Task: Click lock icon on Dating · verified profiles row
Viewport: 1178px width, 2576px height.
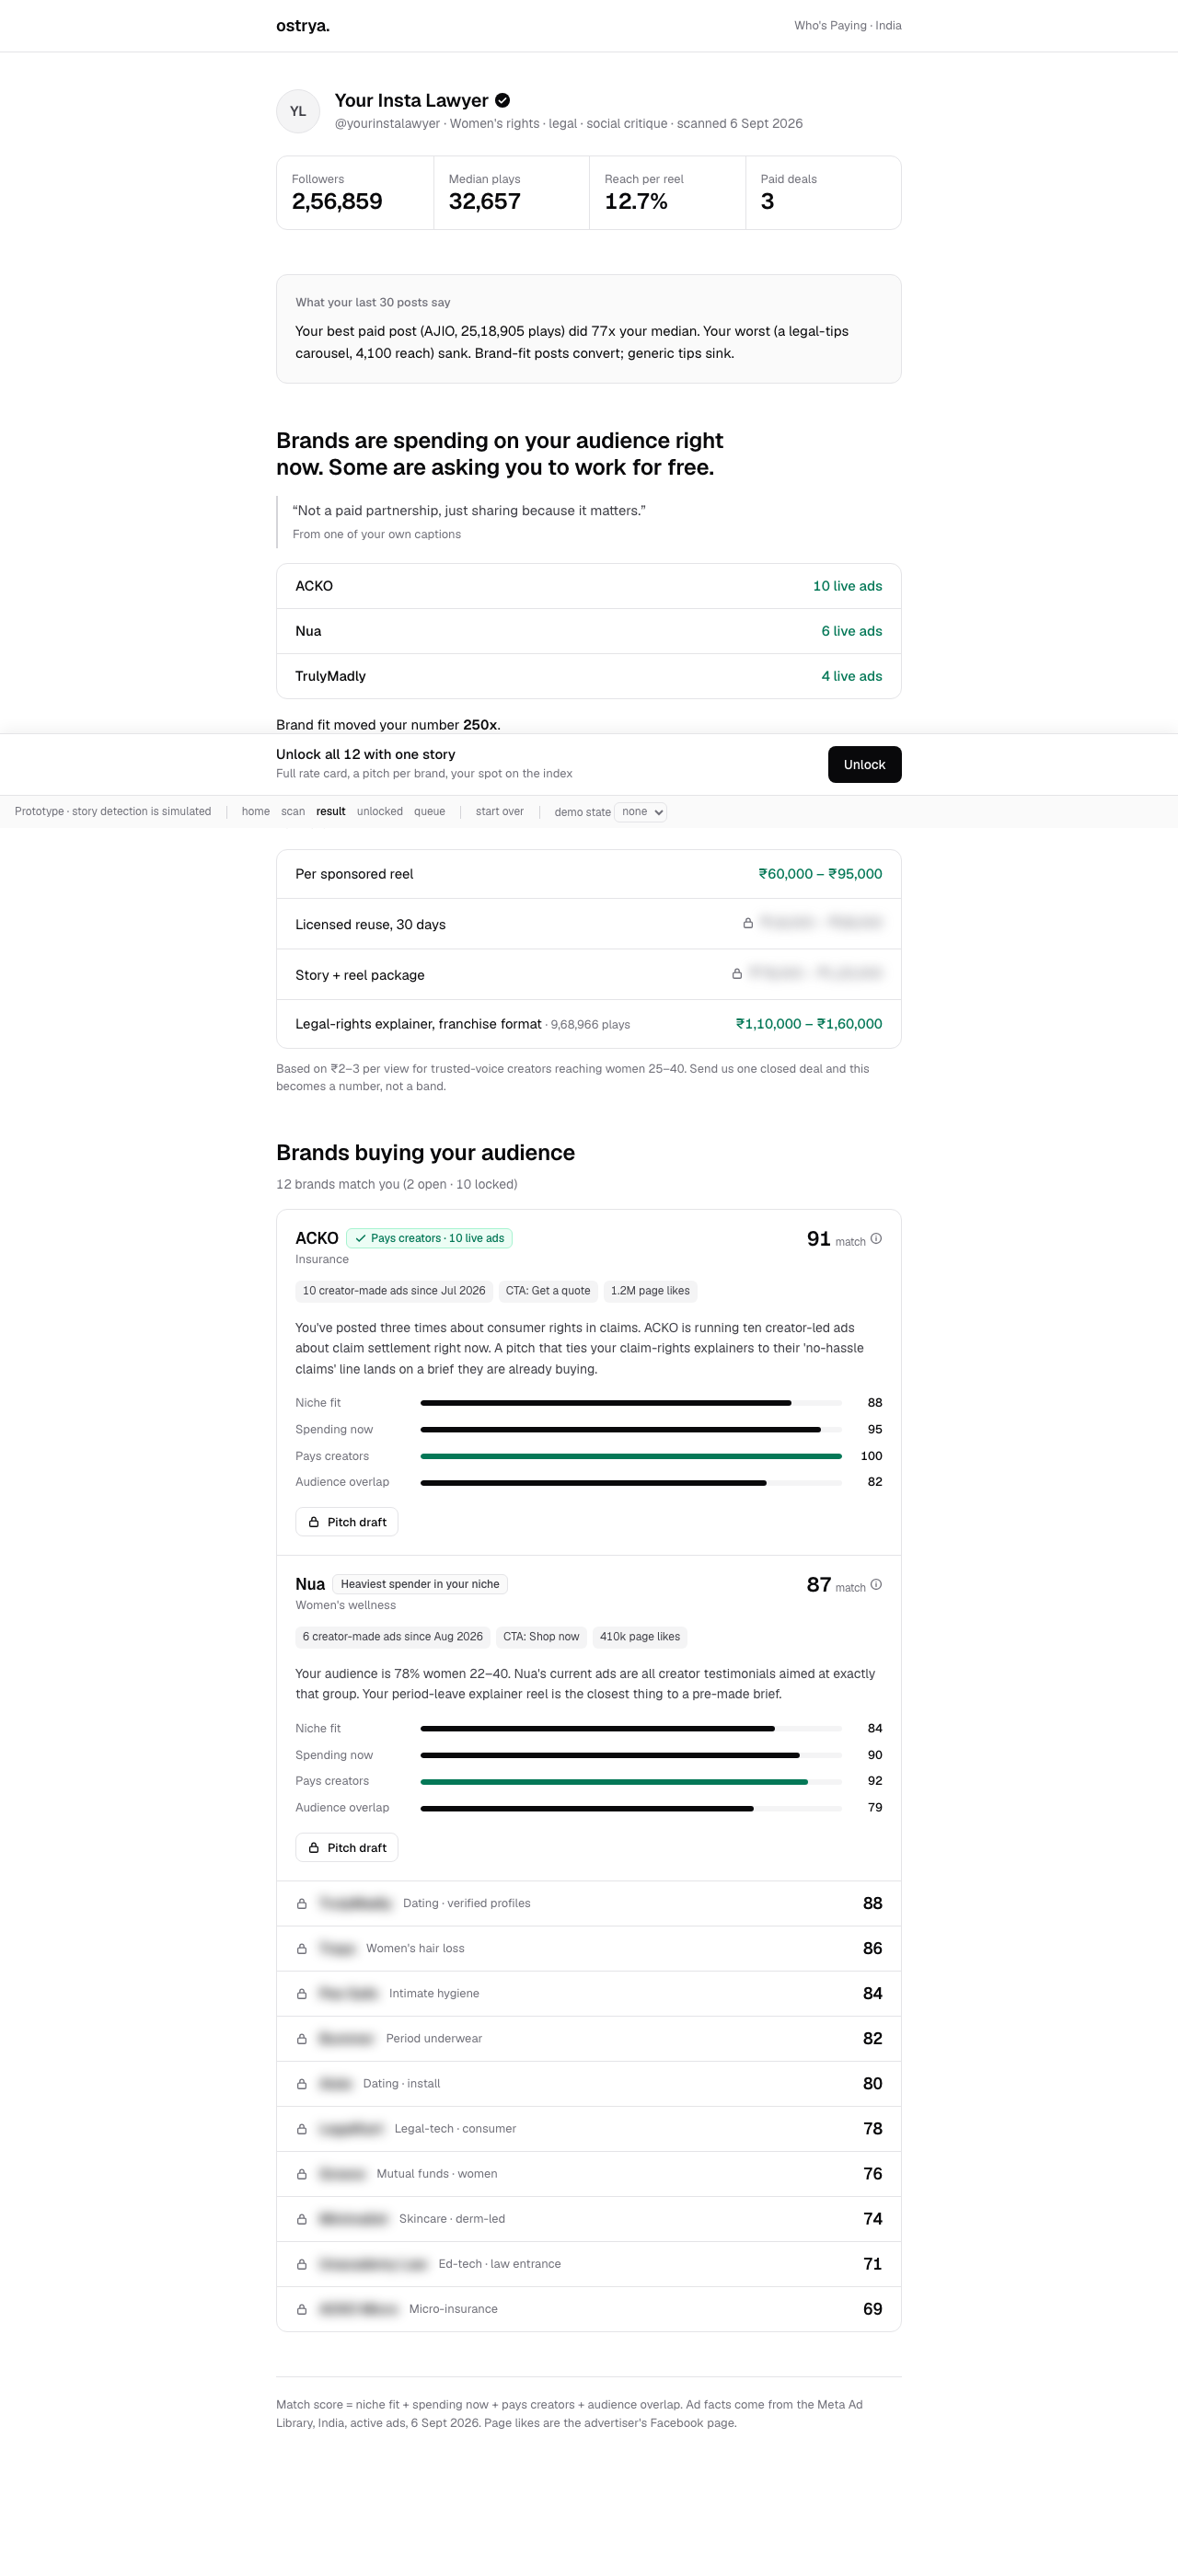Action: tap(301, 1904)
